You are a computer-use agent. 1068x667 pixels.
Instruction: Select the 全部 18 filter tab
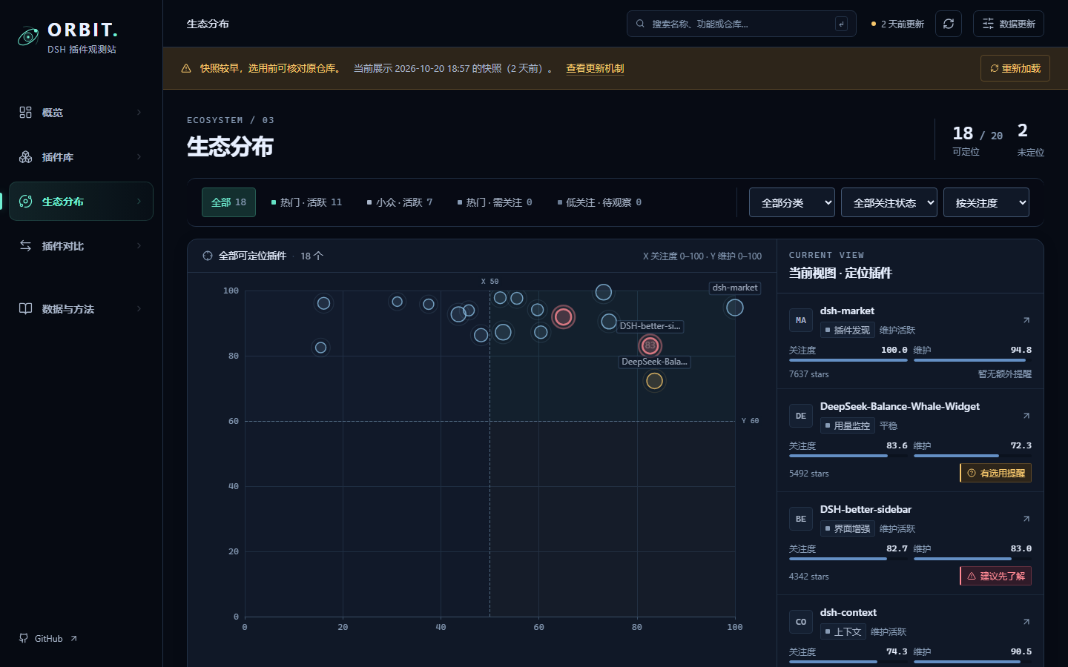(228, 202)
